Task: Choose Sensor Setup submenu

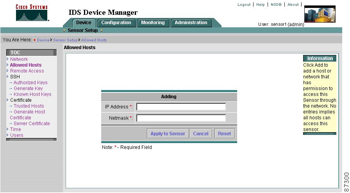Action: click(82, 30)
